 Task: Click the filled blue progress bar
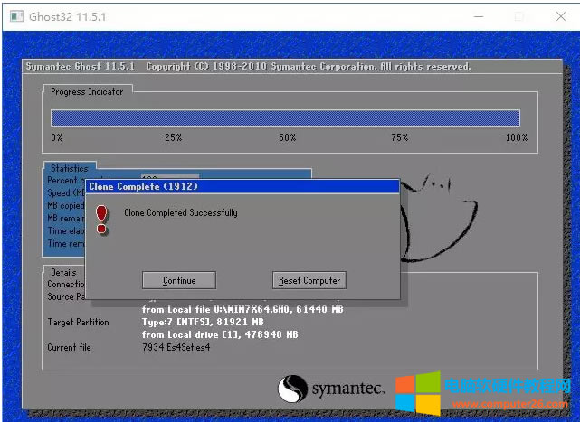285,118
